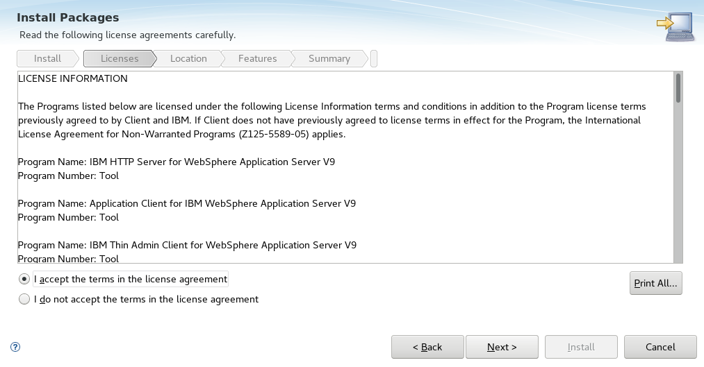Jump to the Features wizard step

257,59
